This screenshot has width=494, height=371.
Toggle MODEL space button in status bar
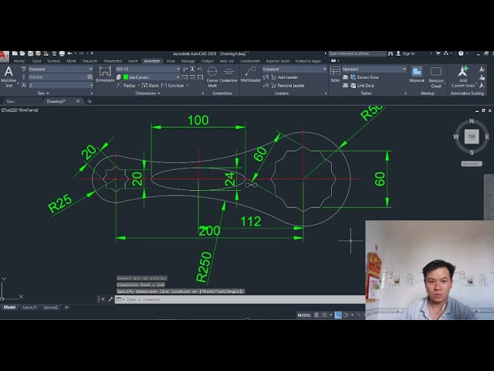(x=304, y=315)
